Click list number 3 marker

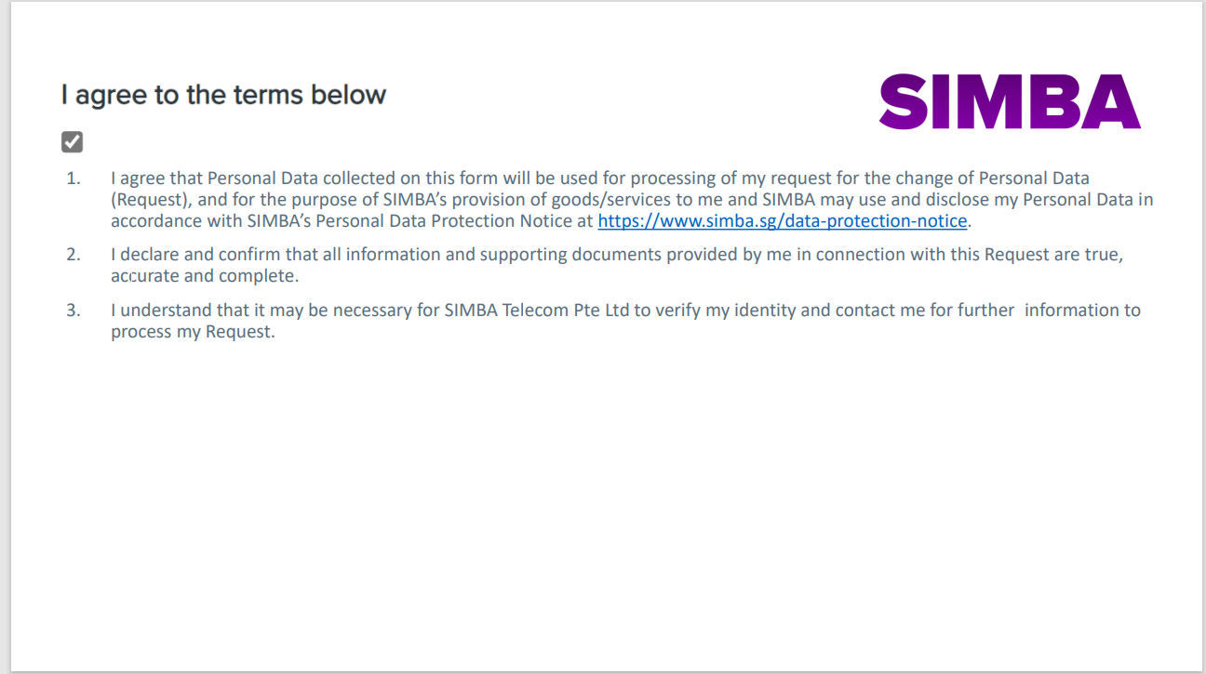[74, 310]
